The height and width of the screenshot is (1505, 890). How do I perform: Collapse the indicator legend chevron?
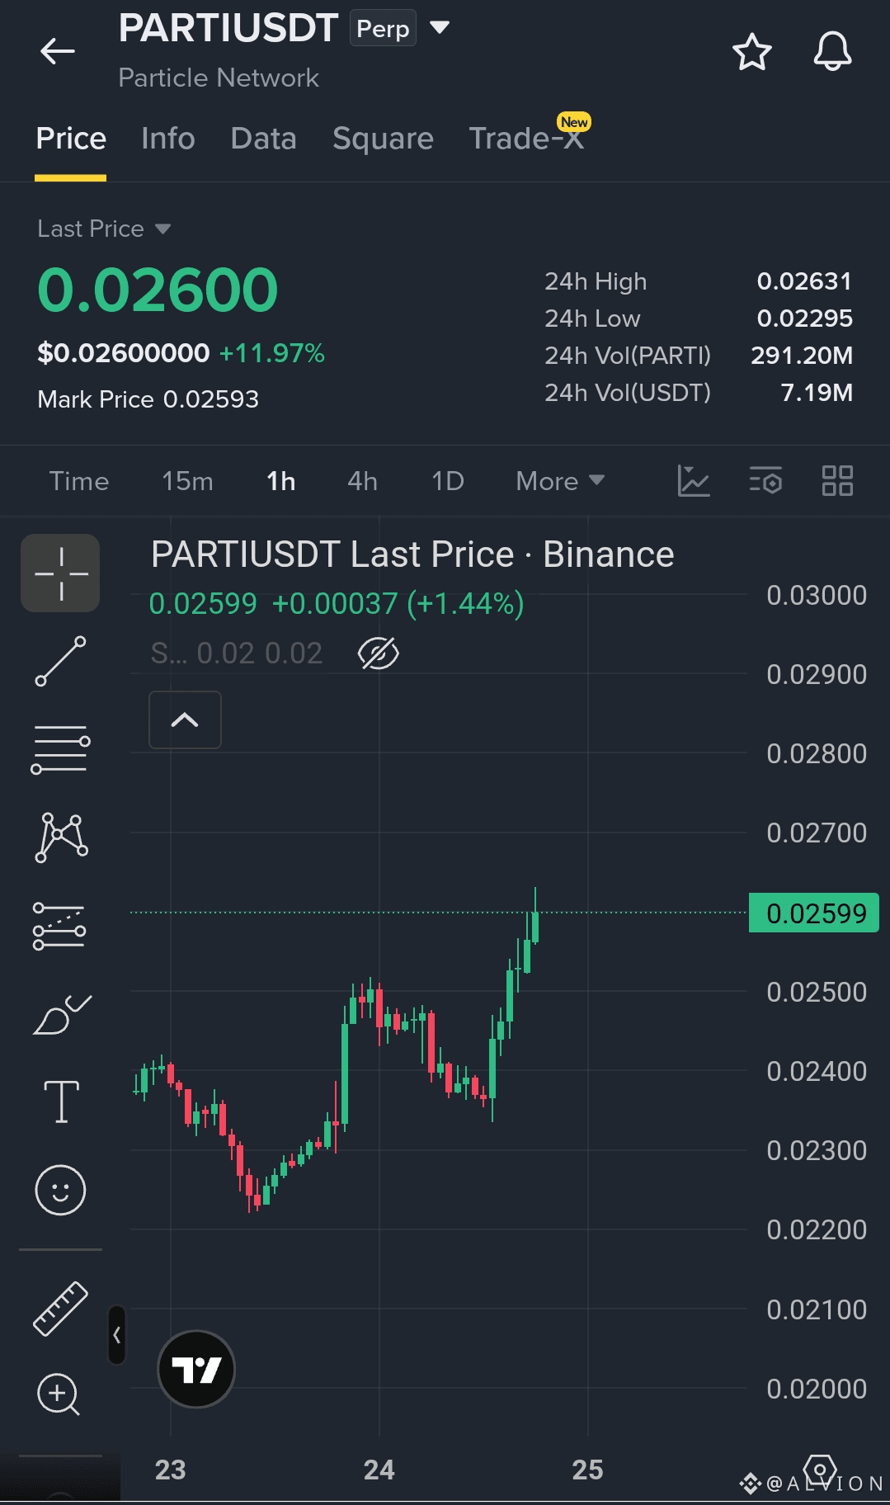185,719
